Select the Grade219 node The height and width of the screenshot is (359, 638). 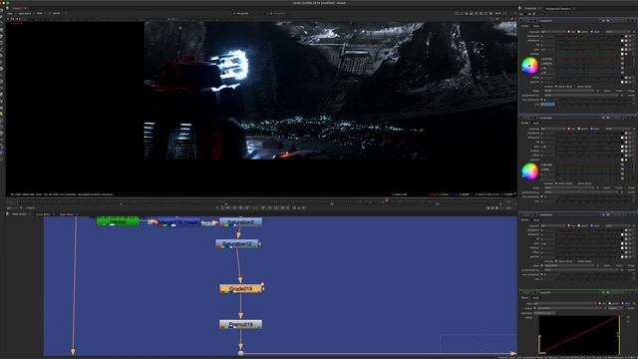point(240,288)
